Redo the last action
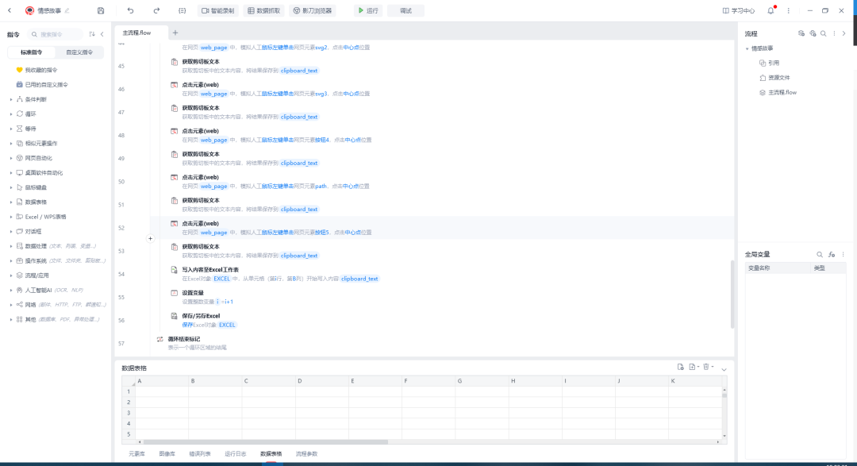The height and width of the screenshot is (466, 857). tap(156, 10)
